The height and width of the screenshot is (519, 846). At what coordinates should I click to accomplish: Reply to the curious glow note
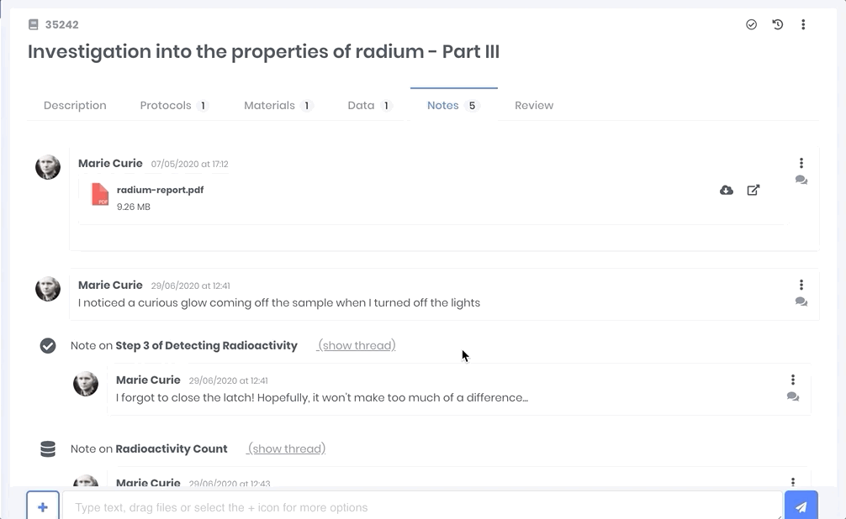coord(801,302)
